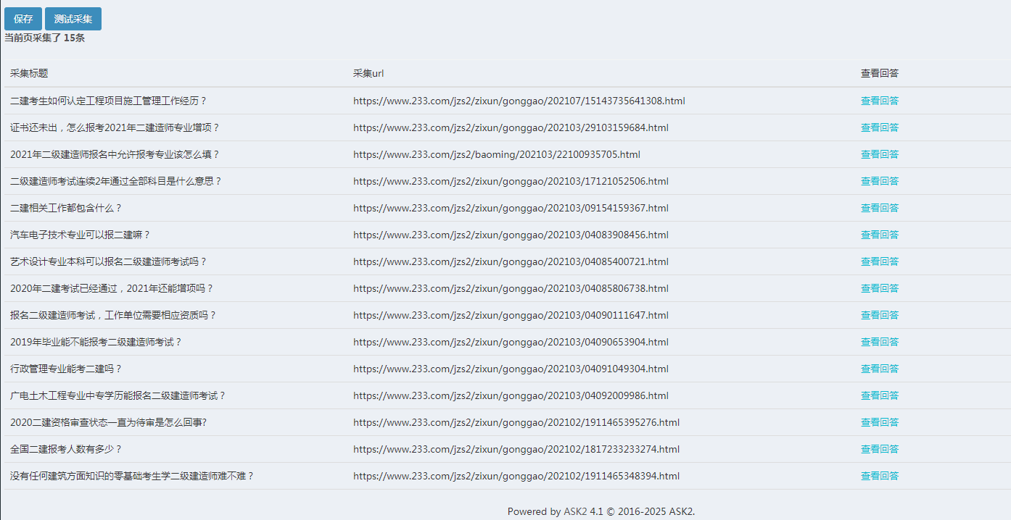Open 查看回答 for 全国二建报考人数有多少
Viewport: 1011px width, 520px height.
click(879, 449)
